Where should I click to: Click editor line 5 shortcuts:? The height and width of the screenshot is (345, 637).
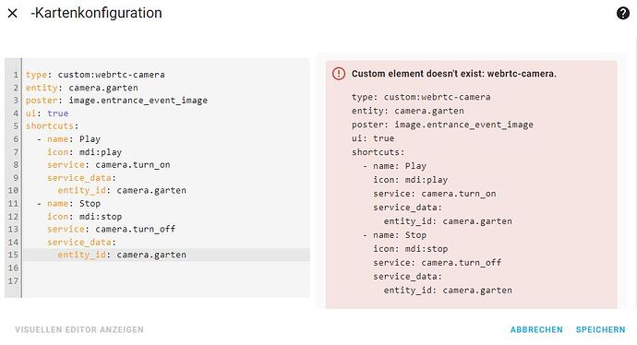(x=52, y=126)
